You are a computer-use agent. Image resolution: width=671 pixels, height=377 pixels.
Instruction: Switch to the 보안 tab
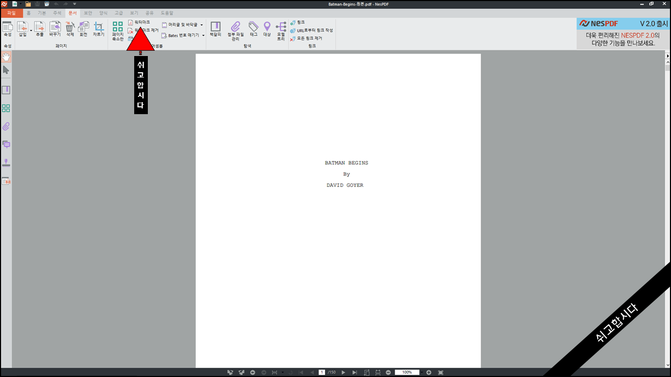pyautogui.click(x=88, y=13)
